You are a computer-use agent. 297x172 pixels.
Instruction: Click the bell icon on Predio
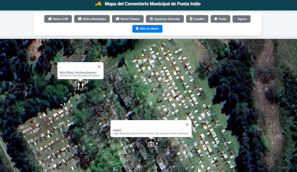tap(216, 19)
